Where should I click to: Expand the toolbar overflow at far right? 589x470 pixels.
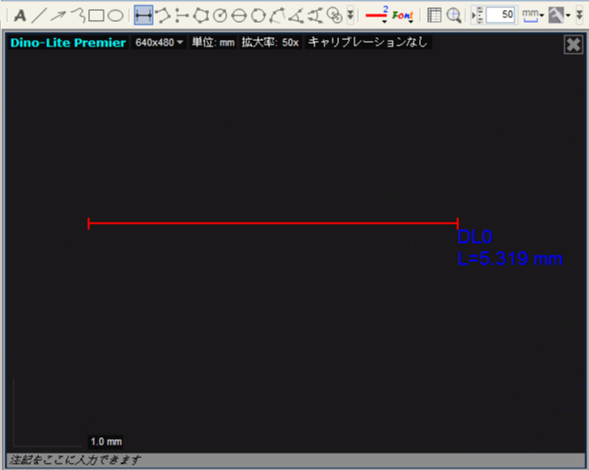tap(580, 15)
